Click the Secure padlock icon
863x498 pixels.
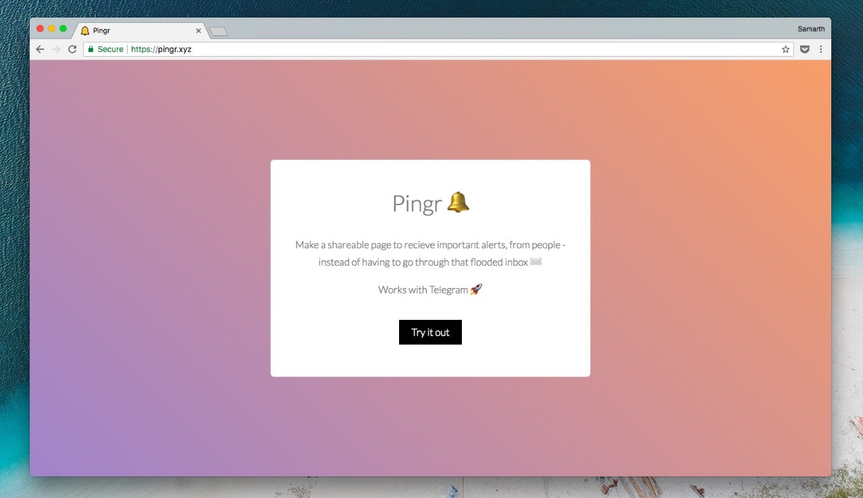91,49
